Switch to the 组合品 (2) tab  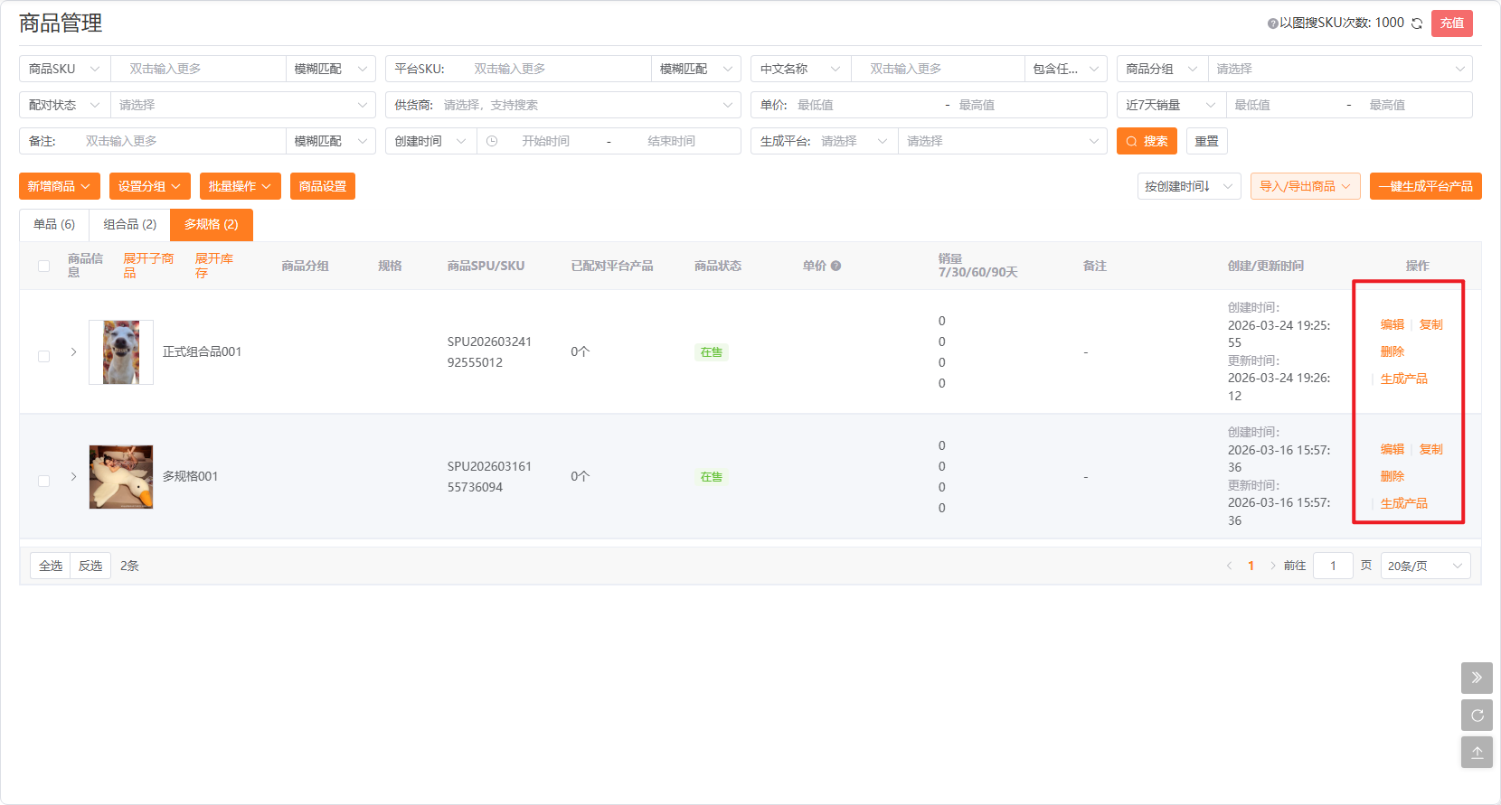pos(129,224)
